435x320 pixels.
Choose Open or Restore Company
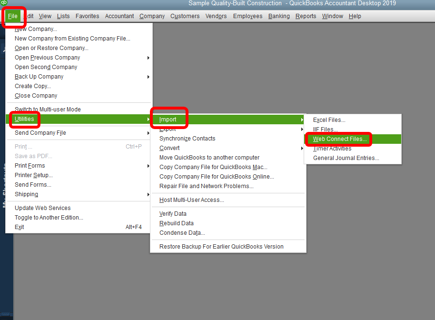51,48
